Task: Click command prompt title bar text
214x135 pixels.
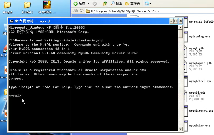Action: pyautogui.click(x=33, y=21)
